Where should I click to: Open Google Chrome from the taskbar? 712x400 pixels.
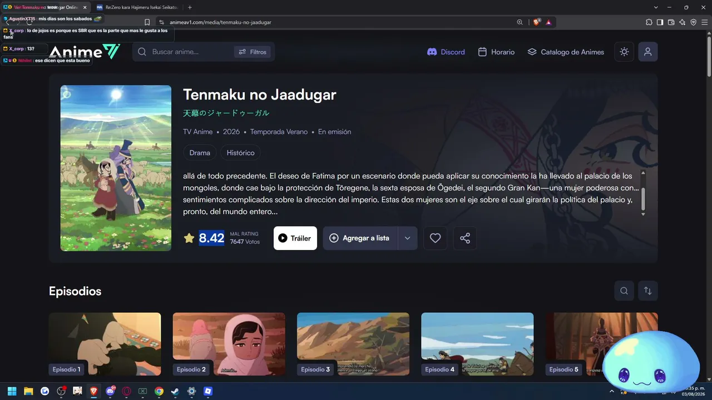(159, 391)
